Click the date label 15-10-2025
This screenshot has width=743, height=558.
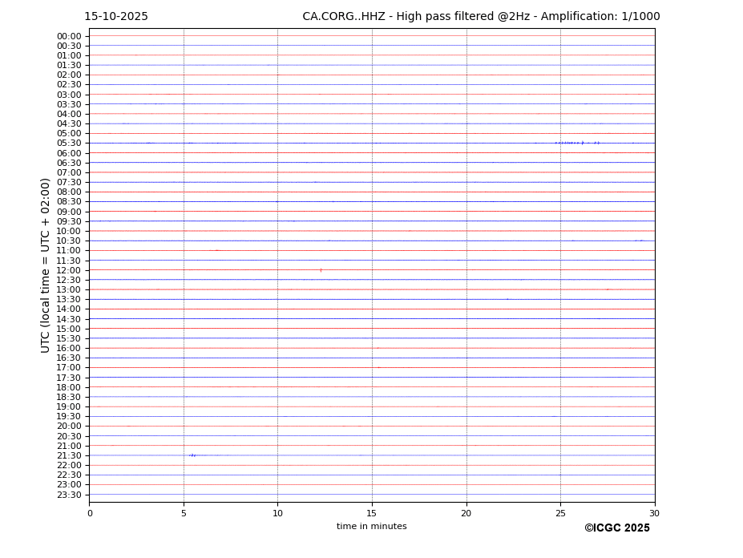click(x=116, y=17)
